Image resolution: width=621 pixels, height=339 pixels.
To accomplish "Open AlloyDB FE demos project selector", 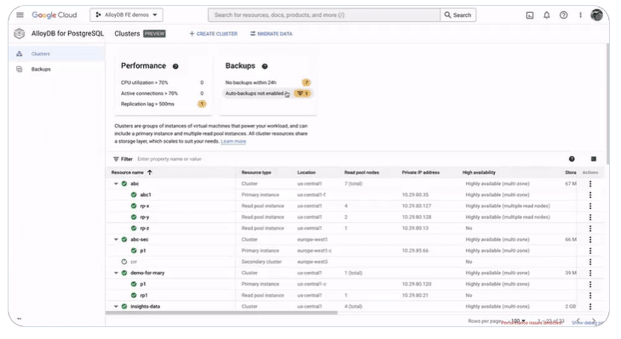I will point(126,15).
